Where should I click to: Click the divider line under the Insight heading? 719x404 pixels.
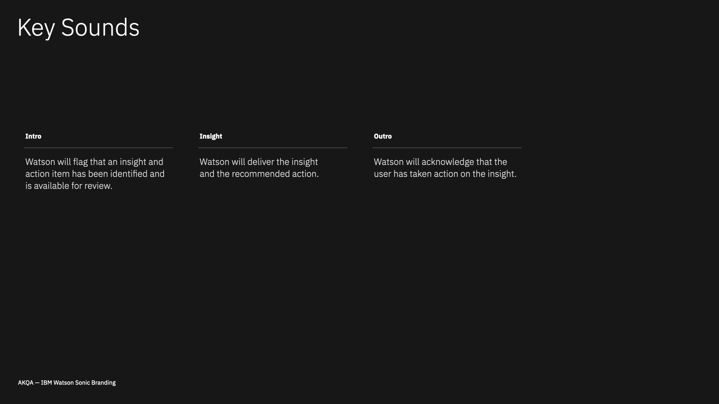pos(273,148)
